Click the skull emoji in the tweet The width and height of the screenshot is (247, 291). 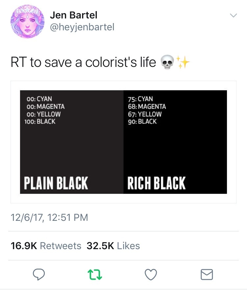pos(166,63)
